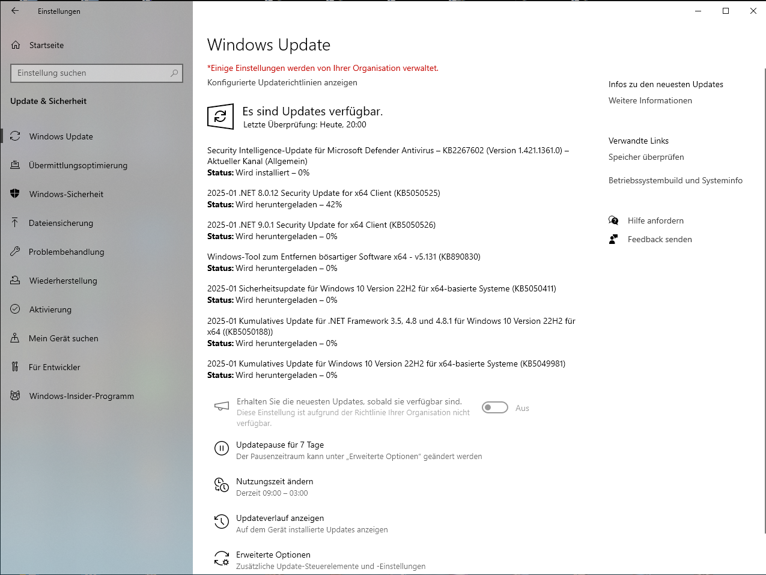Screen dimensions: 766x575
Task: Click the Windows-Sicherheit shield icon
Action: click(15, 194)
